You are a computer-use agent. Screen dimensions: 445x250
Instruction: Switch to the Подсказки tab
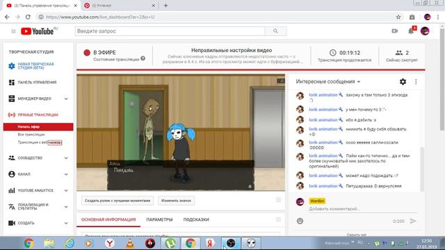click(196, 219)
